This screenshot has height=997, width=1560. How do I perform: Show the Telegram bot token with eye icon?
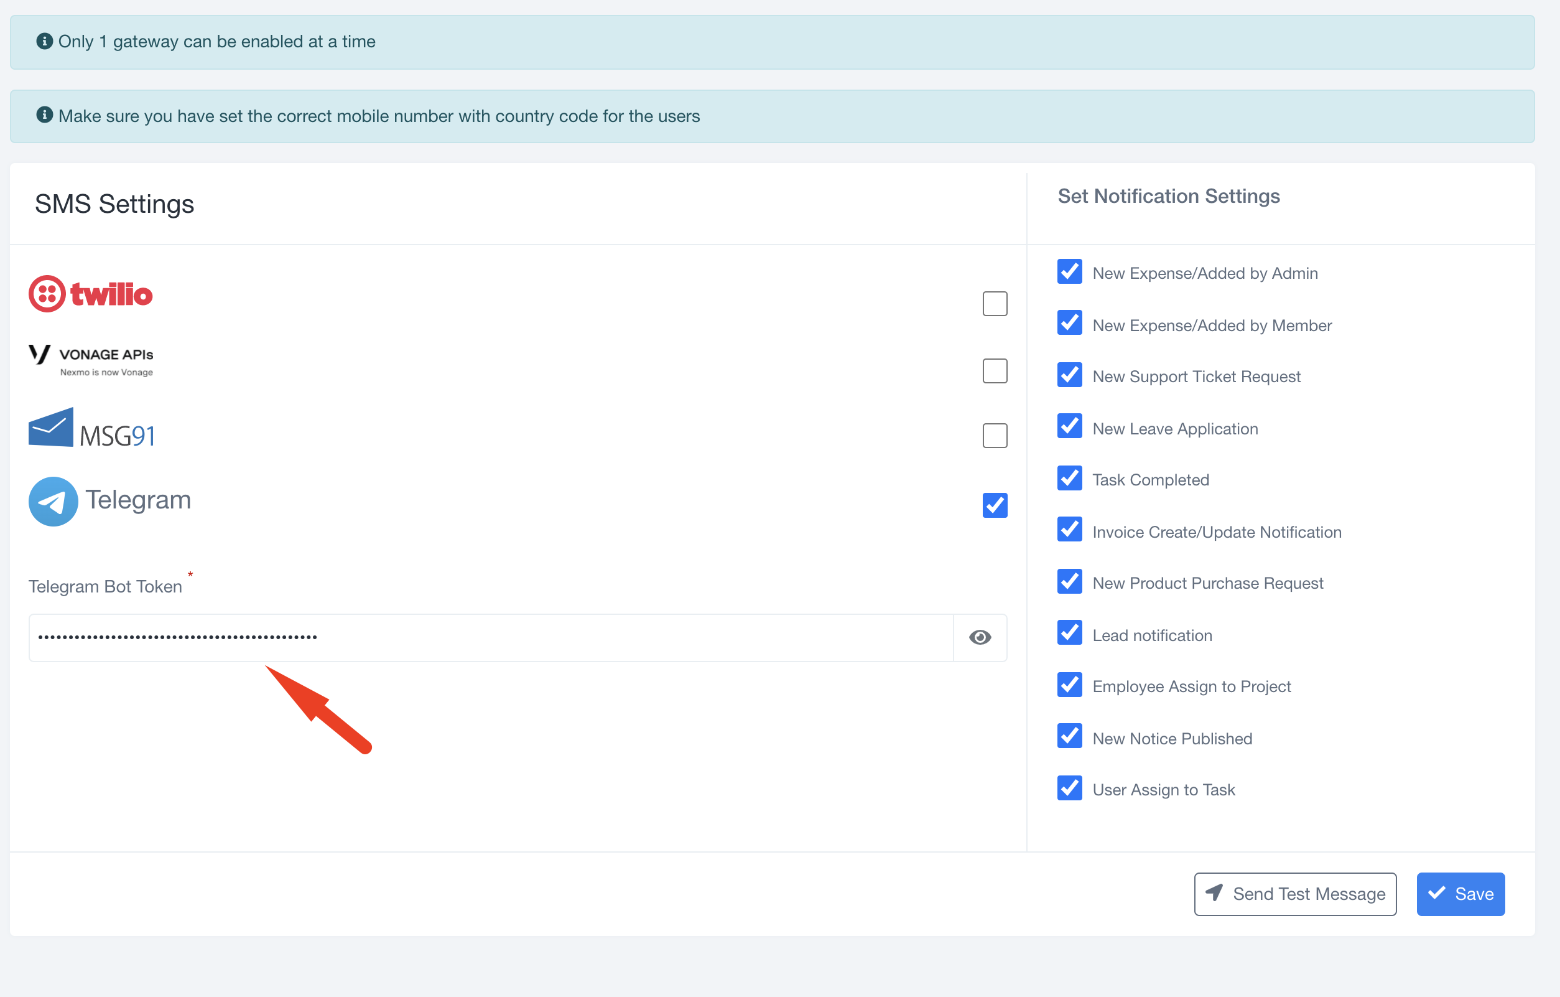(980, 637)
